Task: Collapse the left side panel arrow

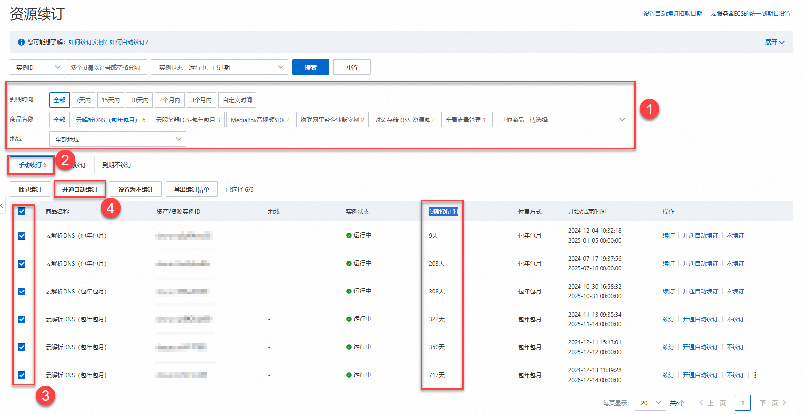Action: coord(2,206)
